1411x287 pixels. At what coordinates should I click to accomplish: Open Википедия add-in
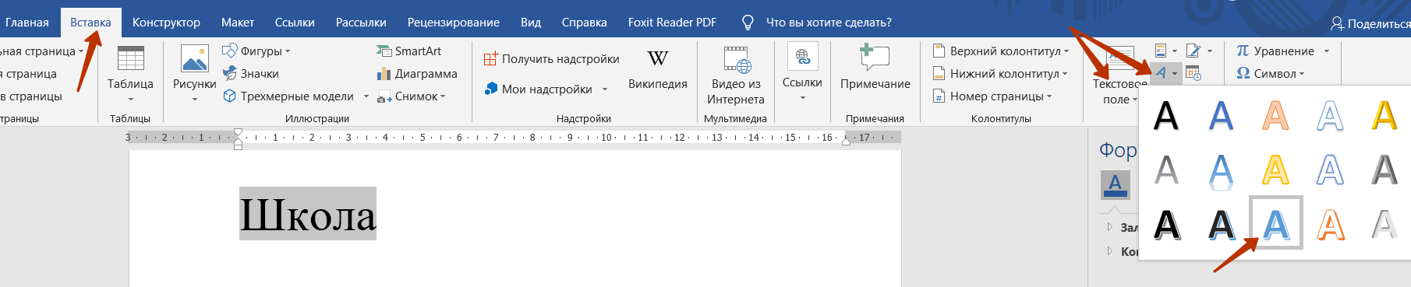coord(657,68)
